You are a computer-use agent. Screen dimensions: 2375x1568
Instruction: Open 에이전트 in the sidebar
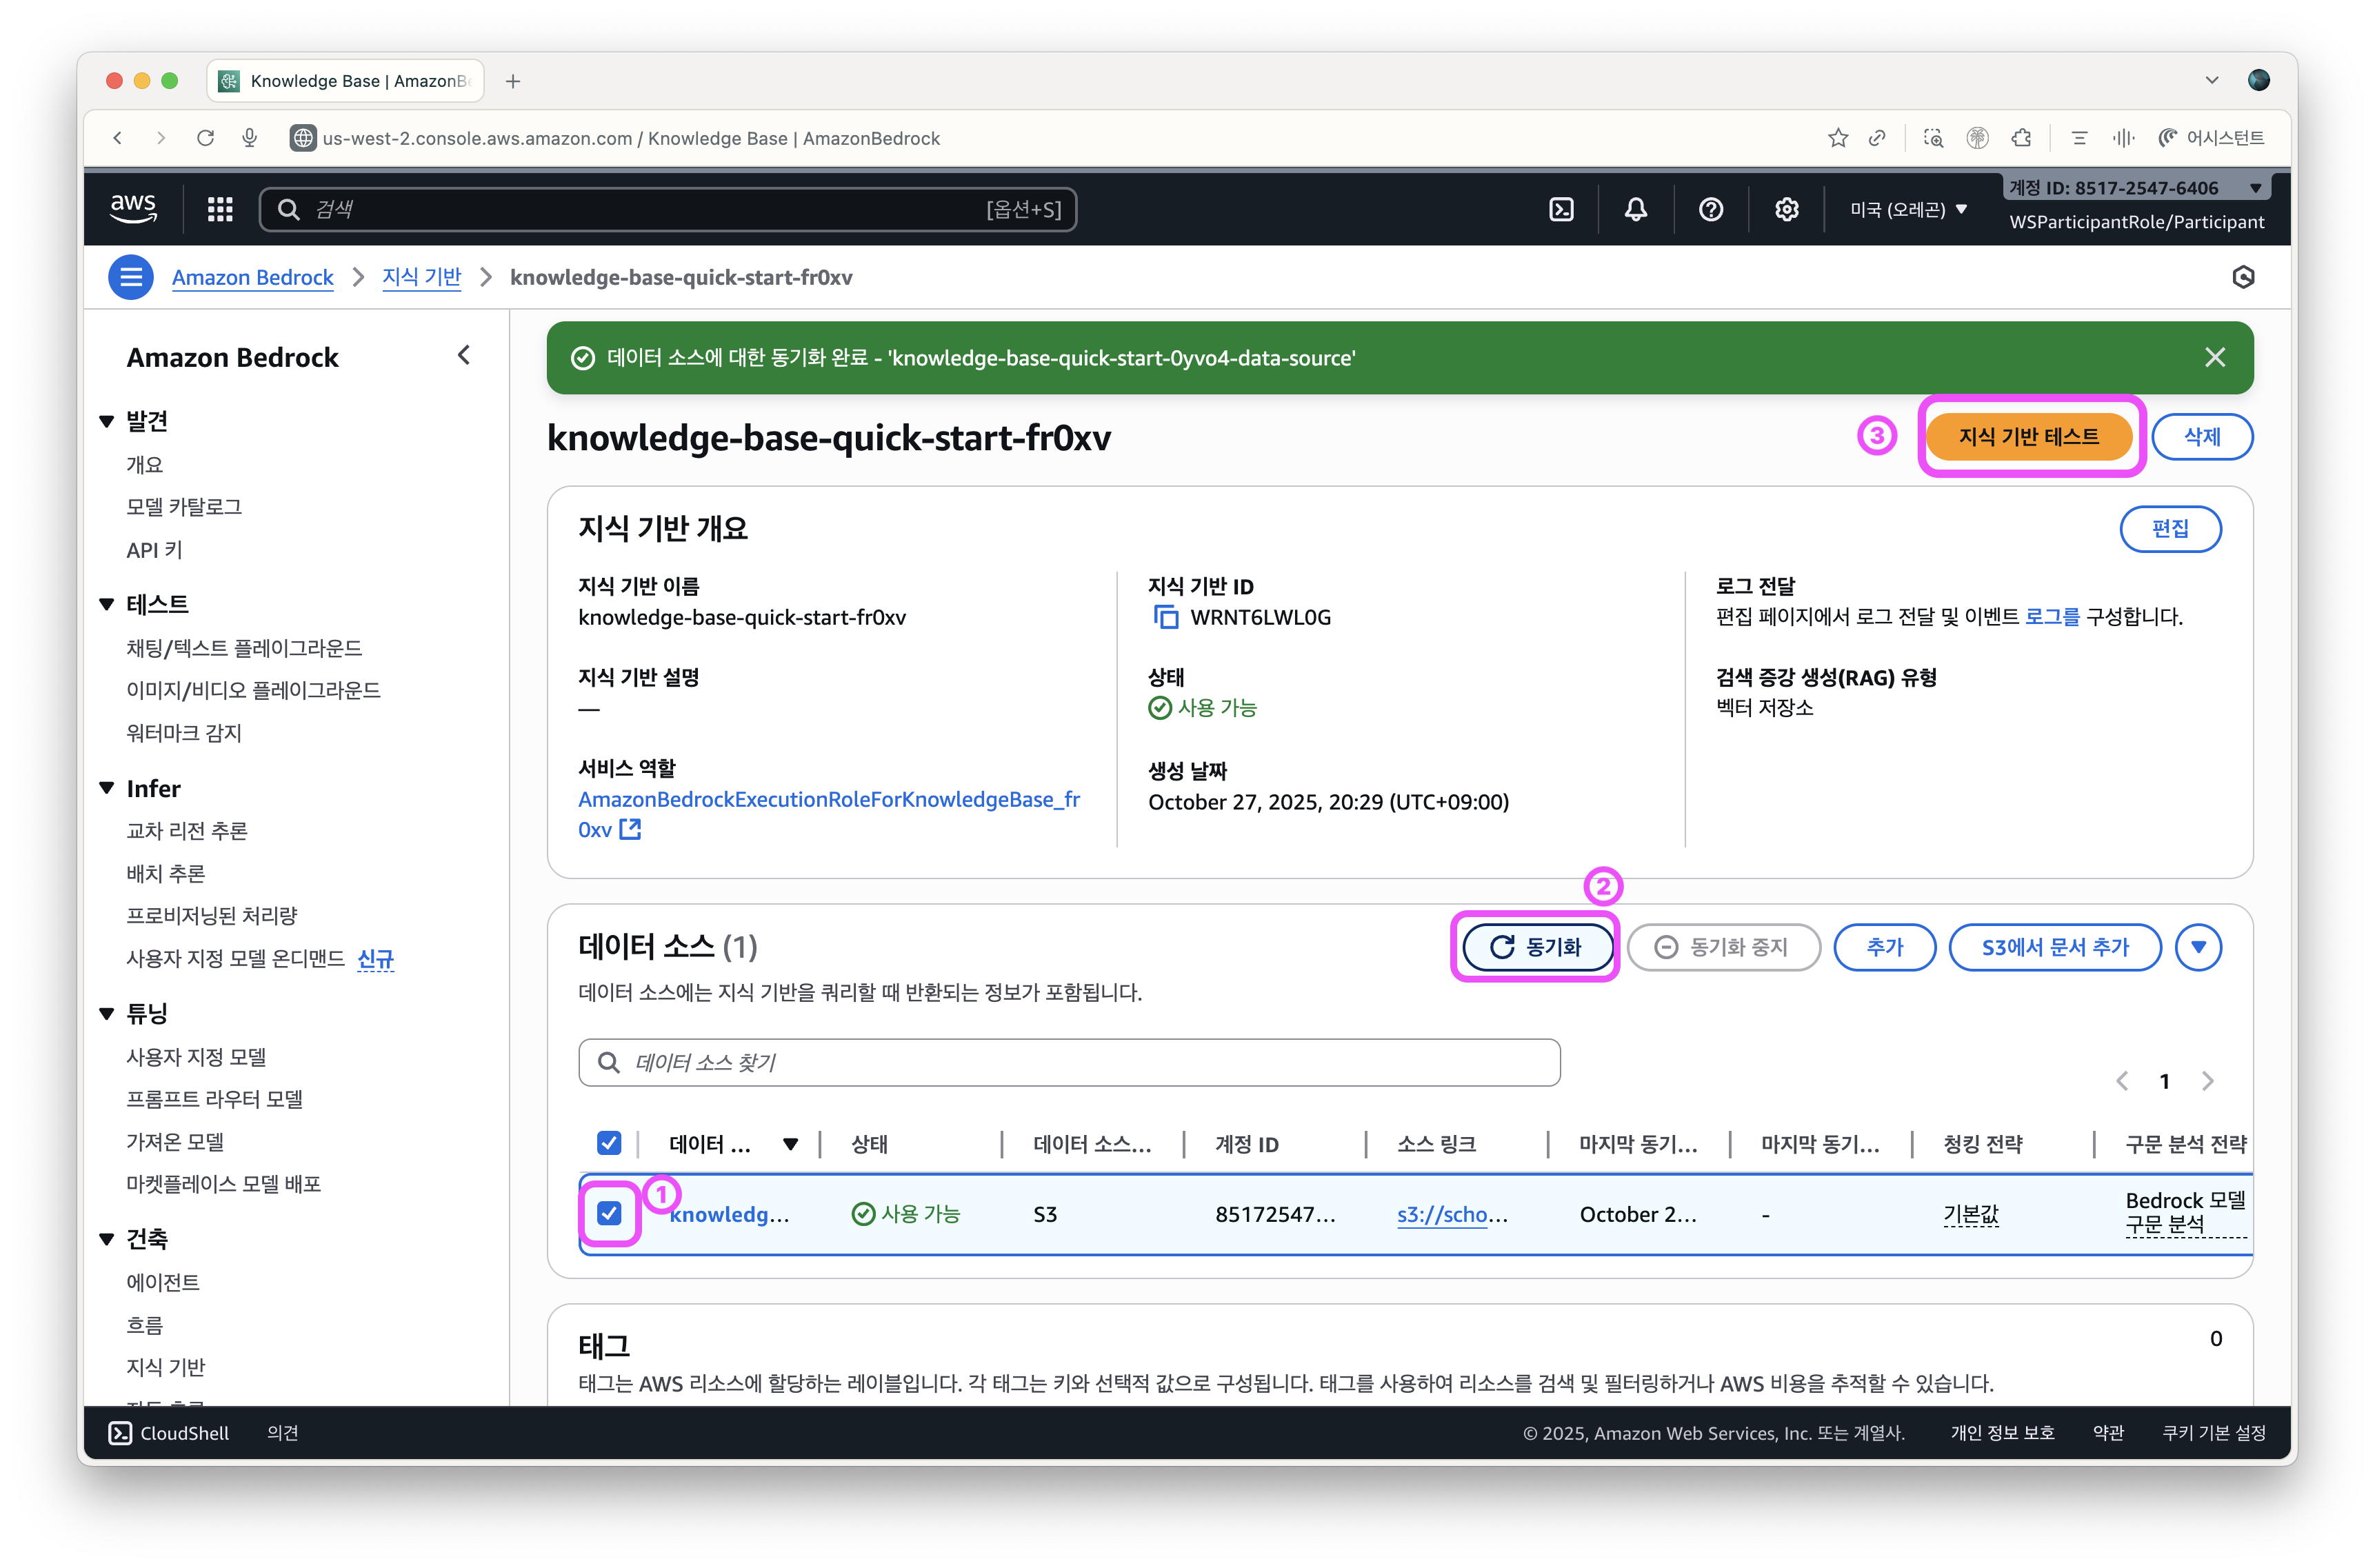coord(163,1282)
